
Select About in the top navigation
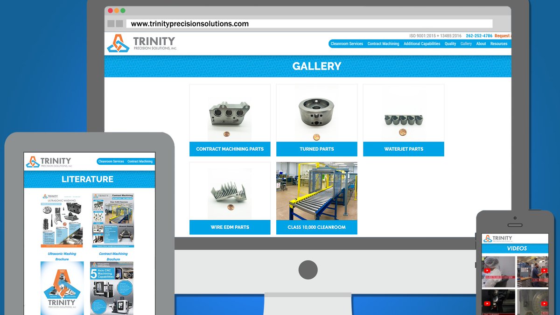click(481, 43)
